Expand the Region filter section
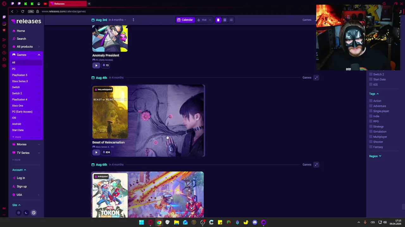Screen dimensions: 405x227 coord(375,156)
